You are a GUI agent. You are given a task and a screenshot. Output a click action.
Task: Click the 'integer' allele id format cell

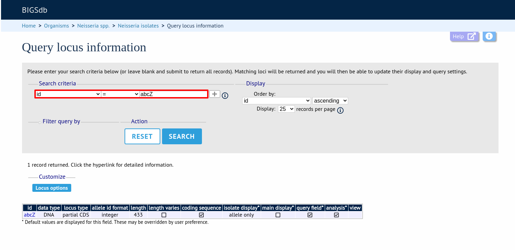point(110,215)
